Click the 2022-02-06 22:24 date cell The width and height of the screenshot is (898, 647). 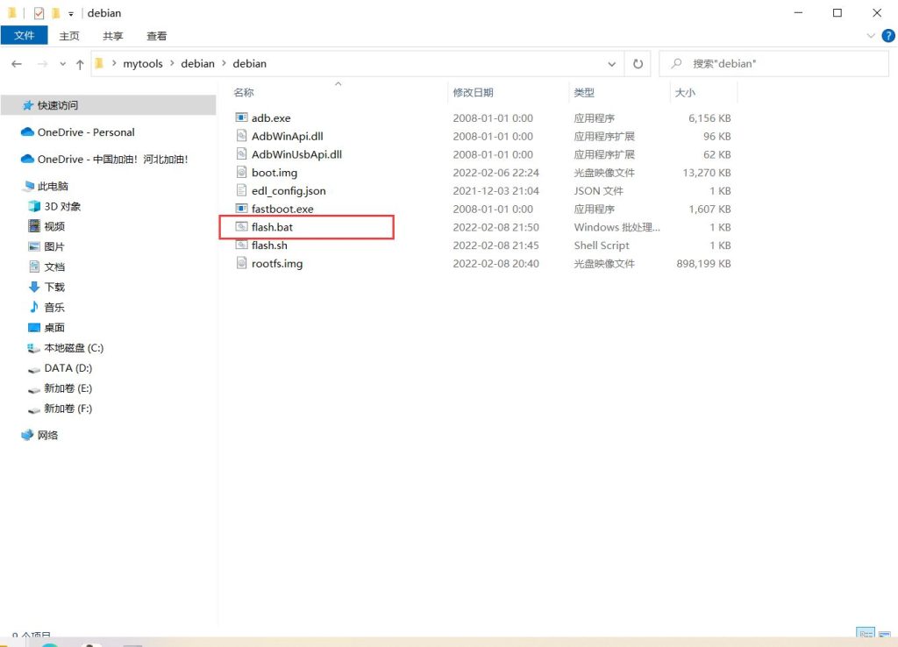coord(495,173)
